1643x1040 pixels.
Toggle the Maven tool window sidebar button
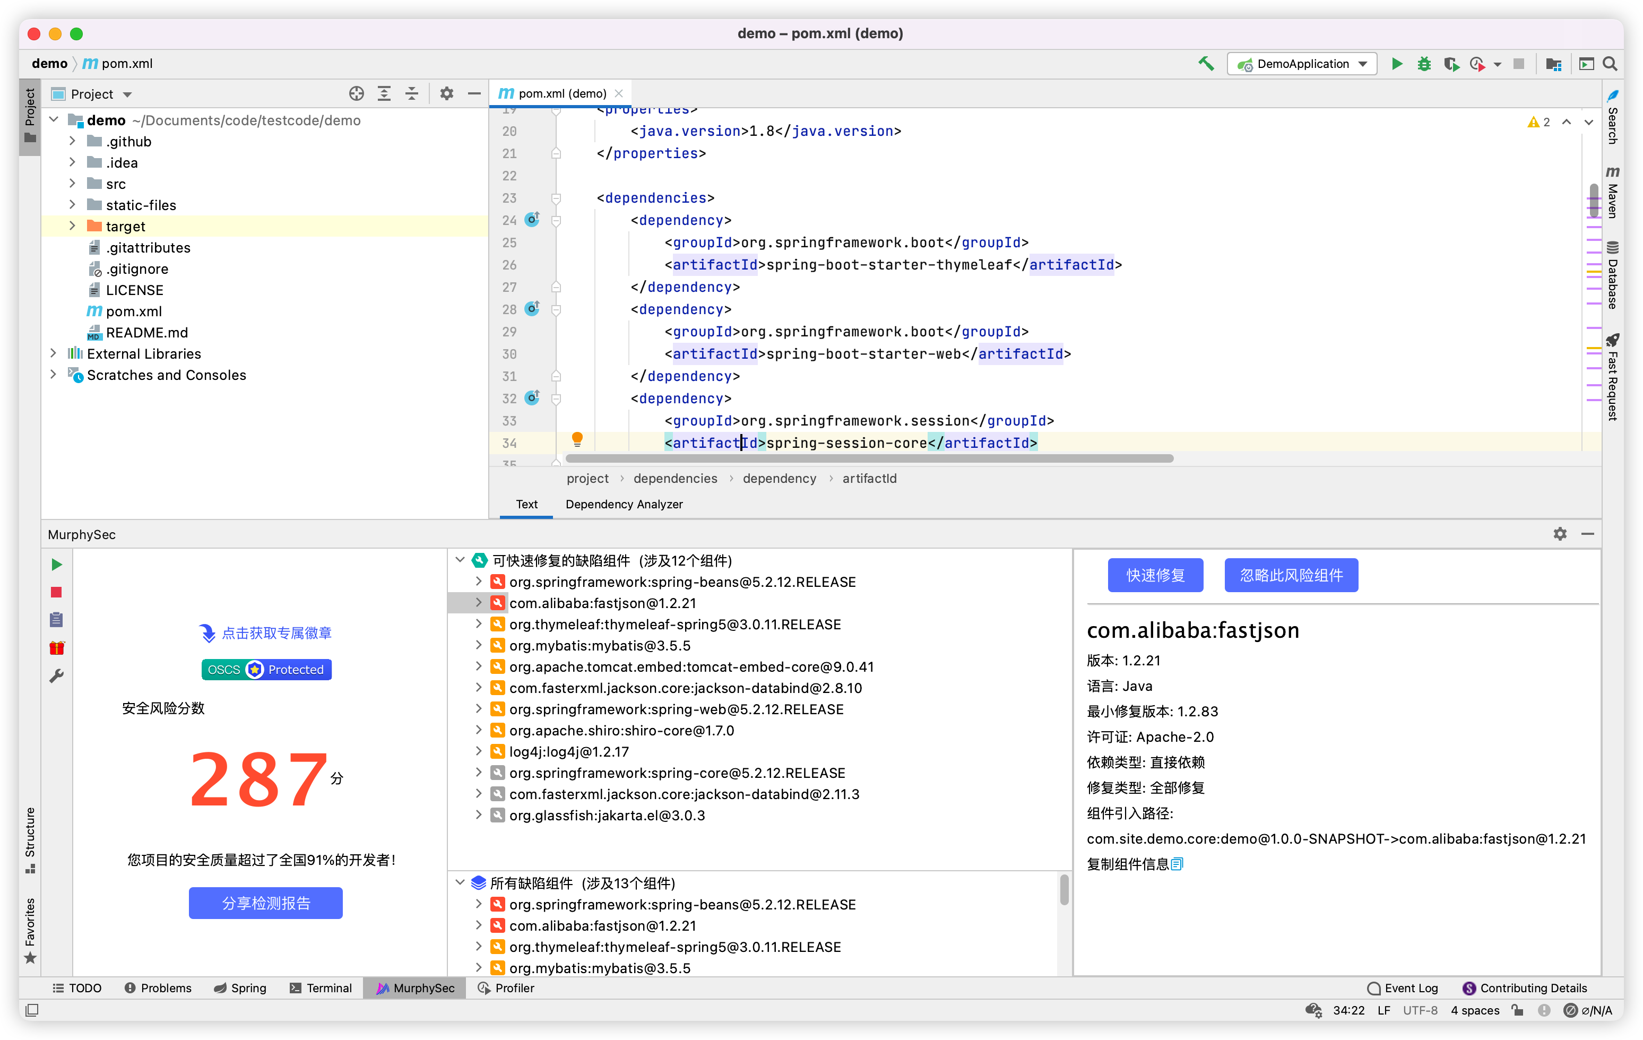tap(1612, 193)
